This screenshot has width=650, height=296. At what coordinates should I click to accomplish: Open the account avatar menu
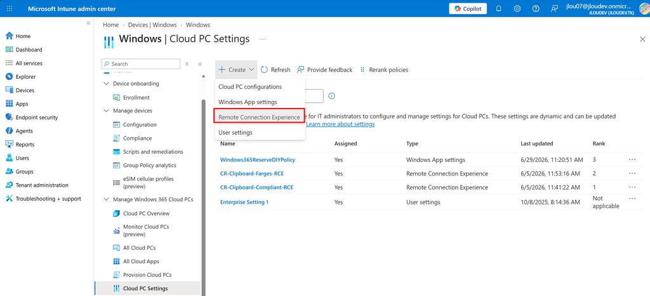pos(644,9)
